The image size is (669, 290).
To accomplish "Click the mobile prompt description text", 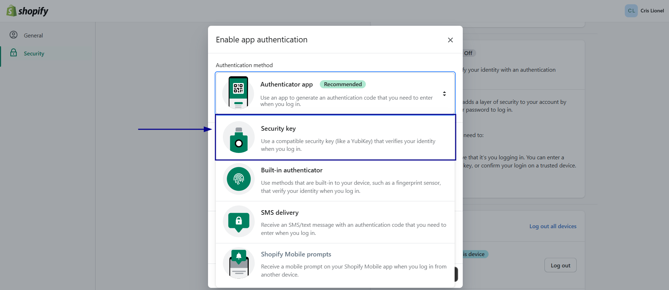I will (354, 271).
